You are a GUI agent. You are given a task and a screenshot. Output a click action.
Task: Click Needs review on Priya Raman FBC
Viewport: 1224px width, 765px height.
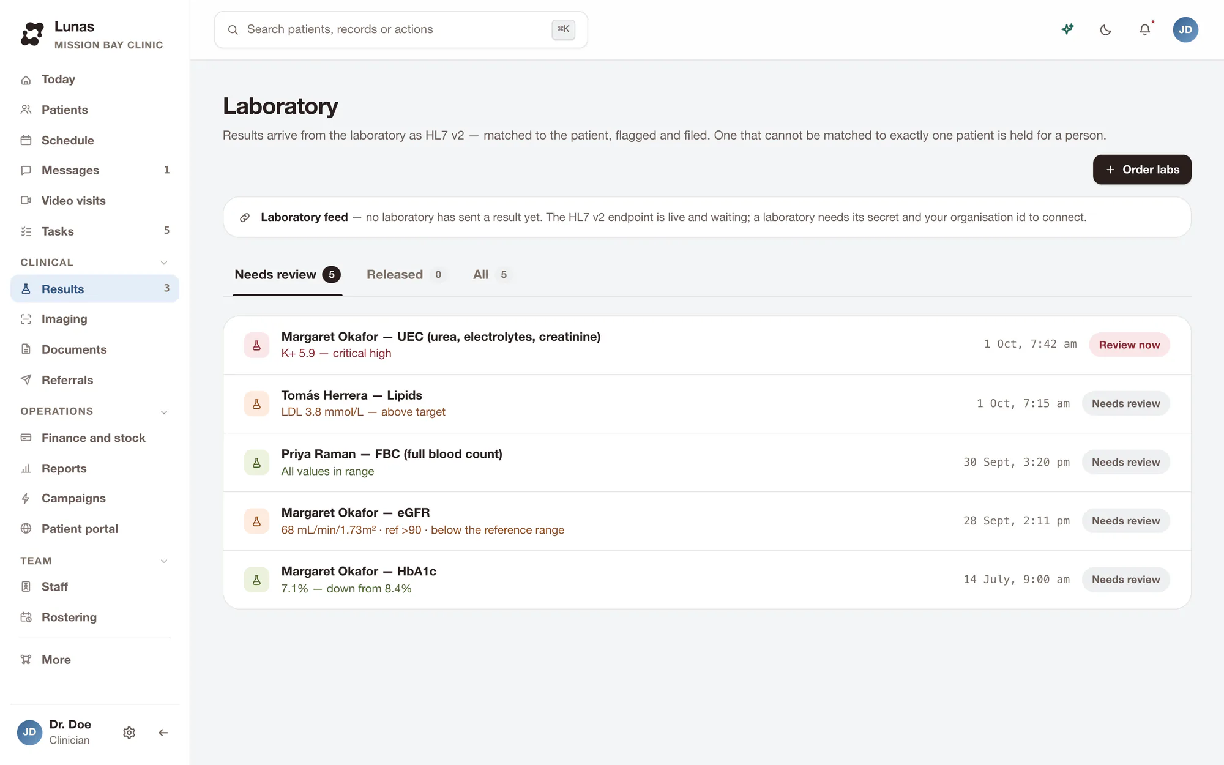tap(1125, 462)
